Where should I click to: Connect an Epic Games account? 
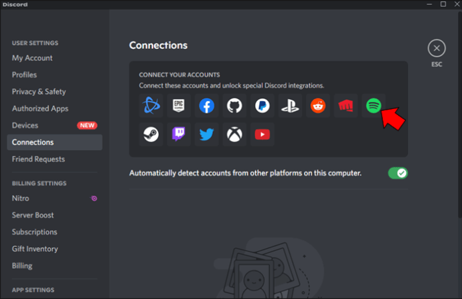(x=179, y=106)
